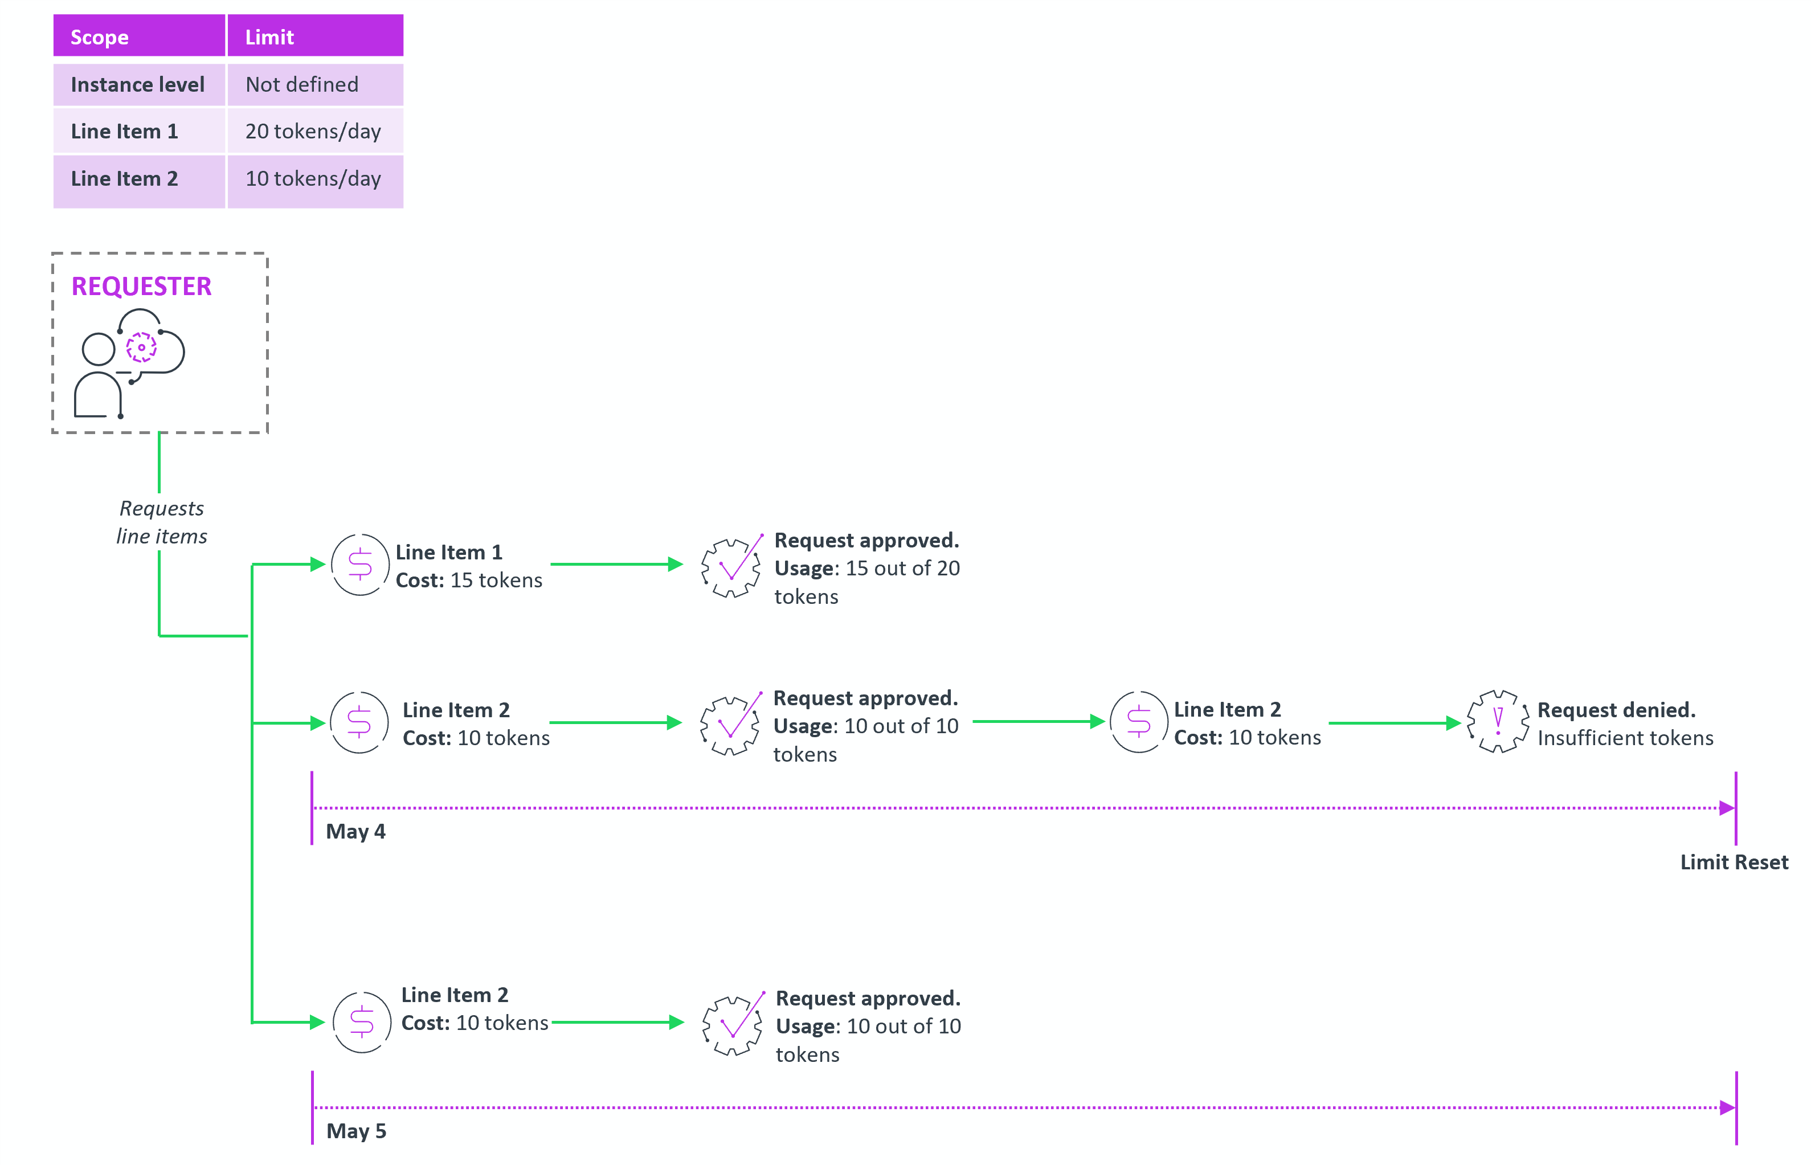Select the Scope table header
Viewport: 1811px width, 1165px height.
coord(139,35)
